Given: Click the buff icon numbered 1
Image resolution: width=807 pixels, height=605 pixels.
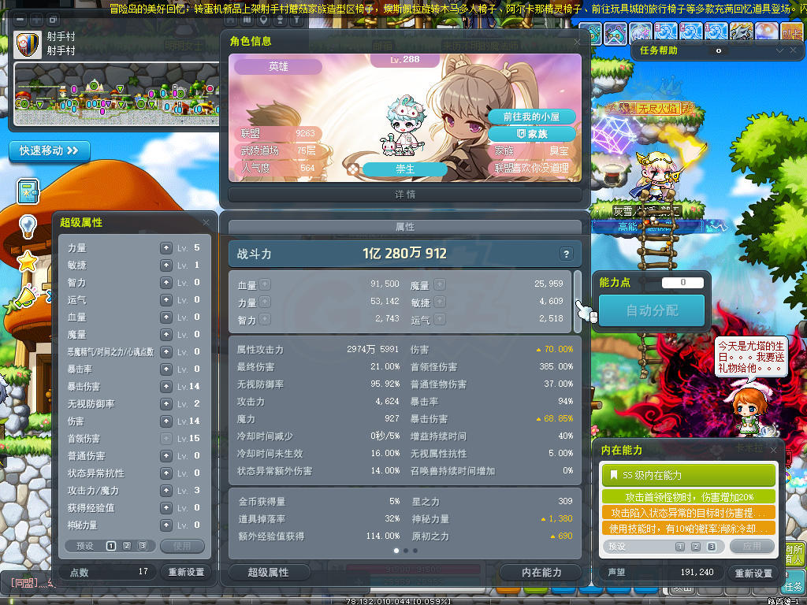Looking at the screenshot, I should [716, 32].
